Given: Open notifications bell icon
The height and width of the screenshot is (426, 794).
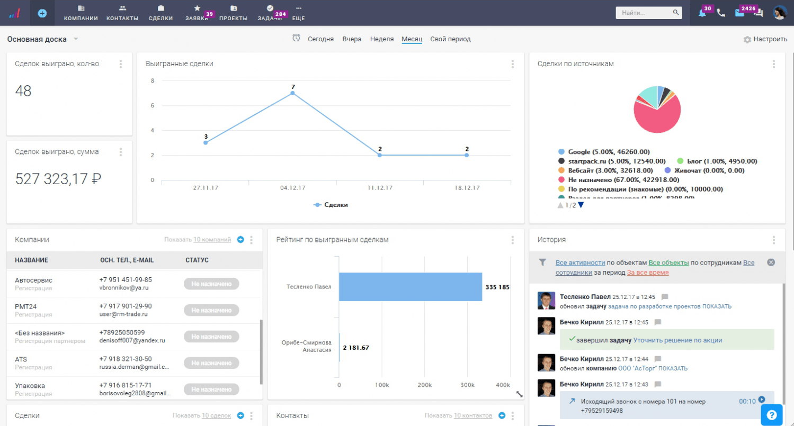Looking at the screenshot, I should (702, 13).
